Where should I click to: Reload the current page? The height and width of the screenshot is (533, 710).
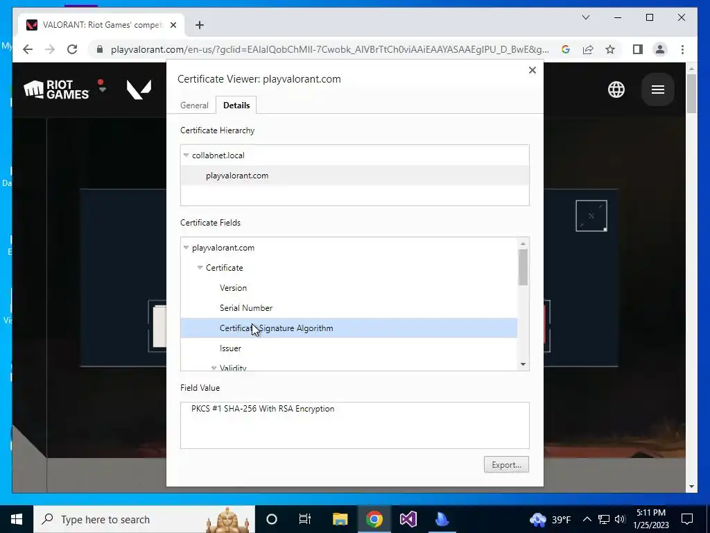pyautogui.click(x=72, y=49)
